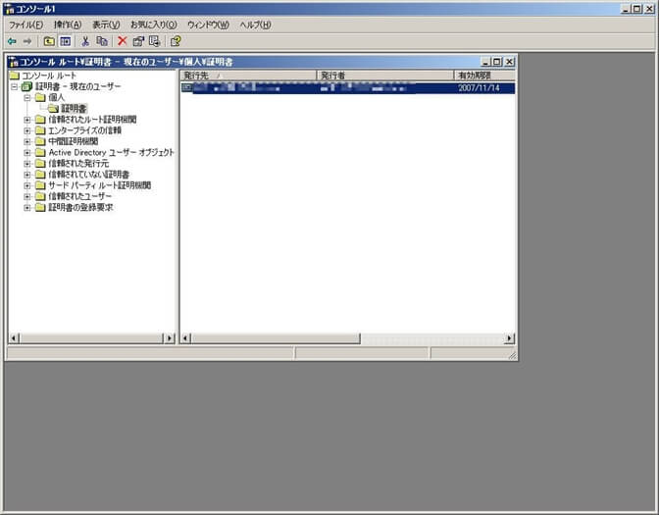Open Properties via the toolbar icon
Image resolution: width=659 pixels, height=515 pixels.
point(138,41)
